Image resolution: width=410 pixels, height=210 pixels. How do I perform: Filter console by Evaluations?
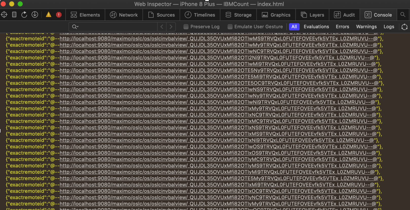pos(316,27)
